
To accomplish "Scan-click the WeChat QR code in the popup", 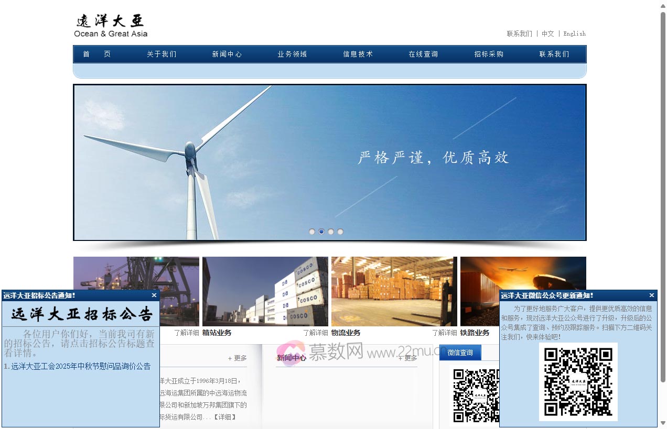I will click(578, 382).
